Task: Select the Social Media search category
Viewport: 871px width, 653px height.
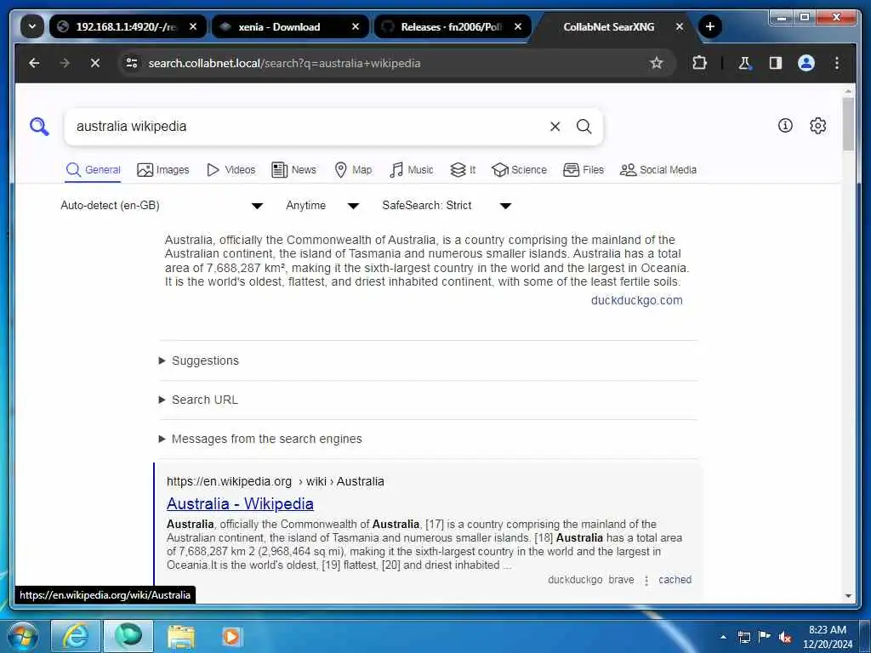Action: click(658, 170)
